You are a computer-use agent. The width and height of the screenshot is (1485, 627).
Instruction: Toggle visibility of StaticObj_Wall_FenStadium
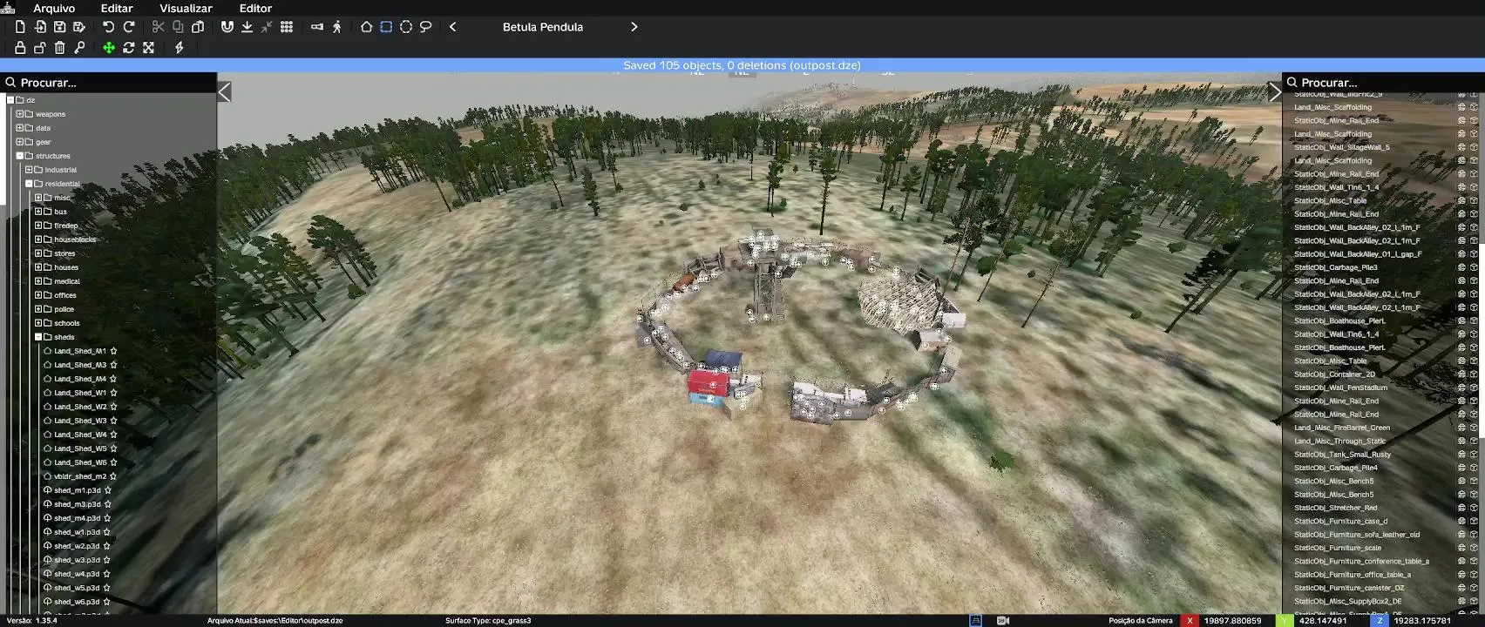(x=1461, y=388)
